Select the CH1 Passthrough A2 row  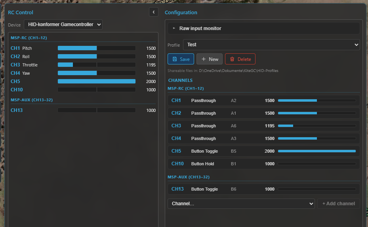pyautogui.click(x=263, y=100)
